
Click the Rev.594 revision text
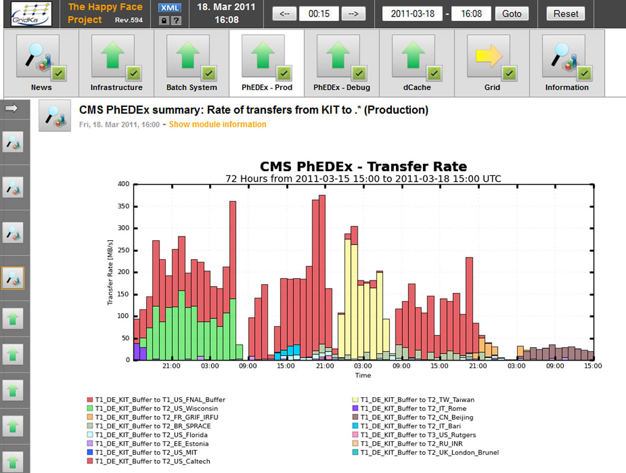click(x=128, y=20)
